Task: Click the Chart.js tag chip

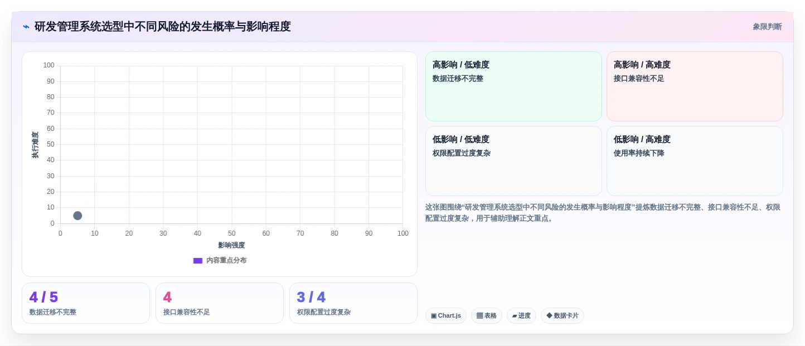Action: (446, 316)
